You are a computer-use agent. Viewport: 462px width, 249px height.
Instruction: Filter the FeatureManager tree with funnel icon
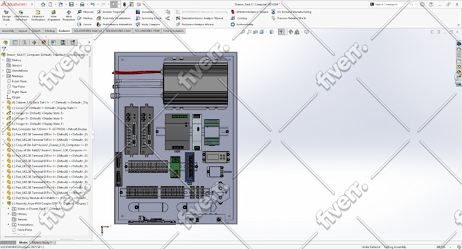point(4,49)
